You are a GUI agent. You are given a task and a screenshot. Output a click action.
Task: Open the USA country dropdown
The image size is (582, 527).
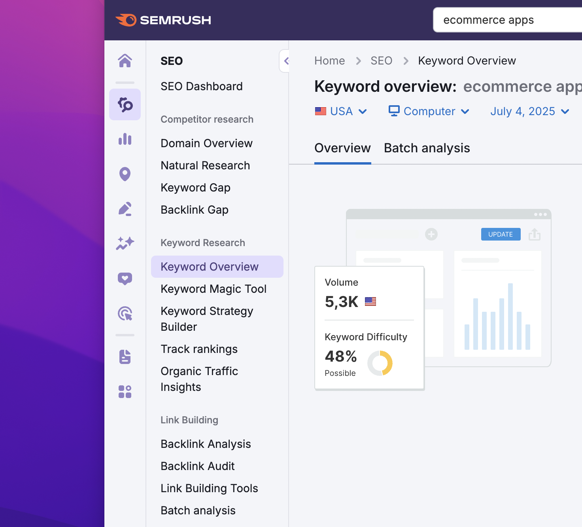(x=341, y=111)
